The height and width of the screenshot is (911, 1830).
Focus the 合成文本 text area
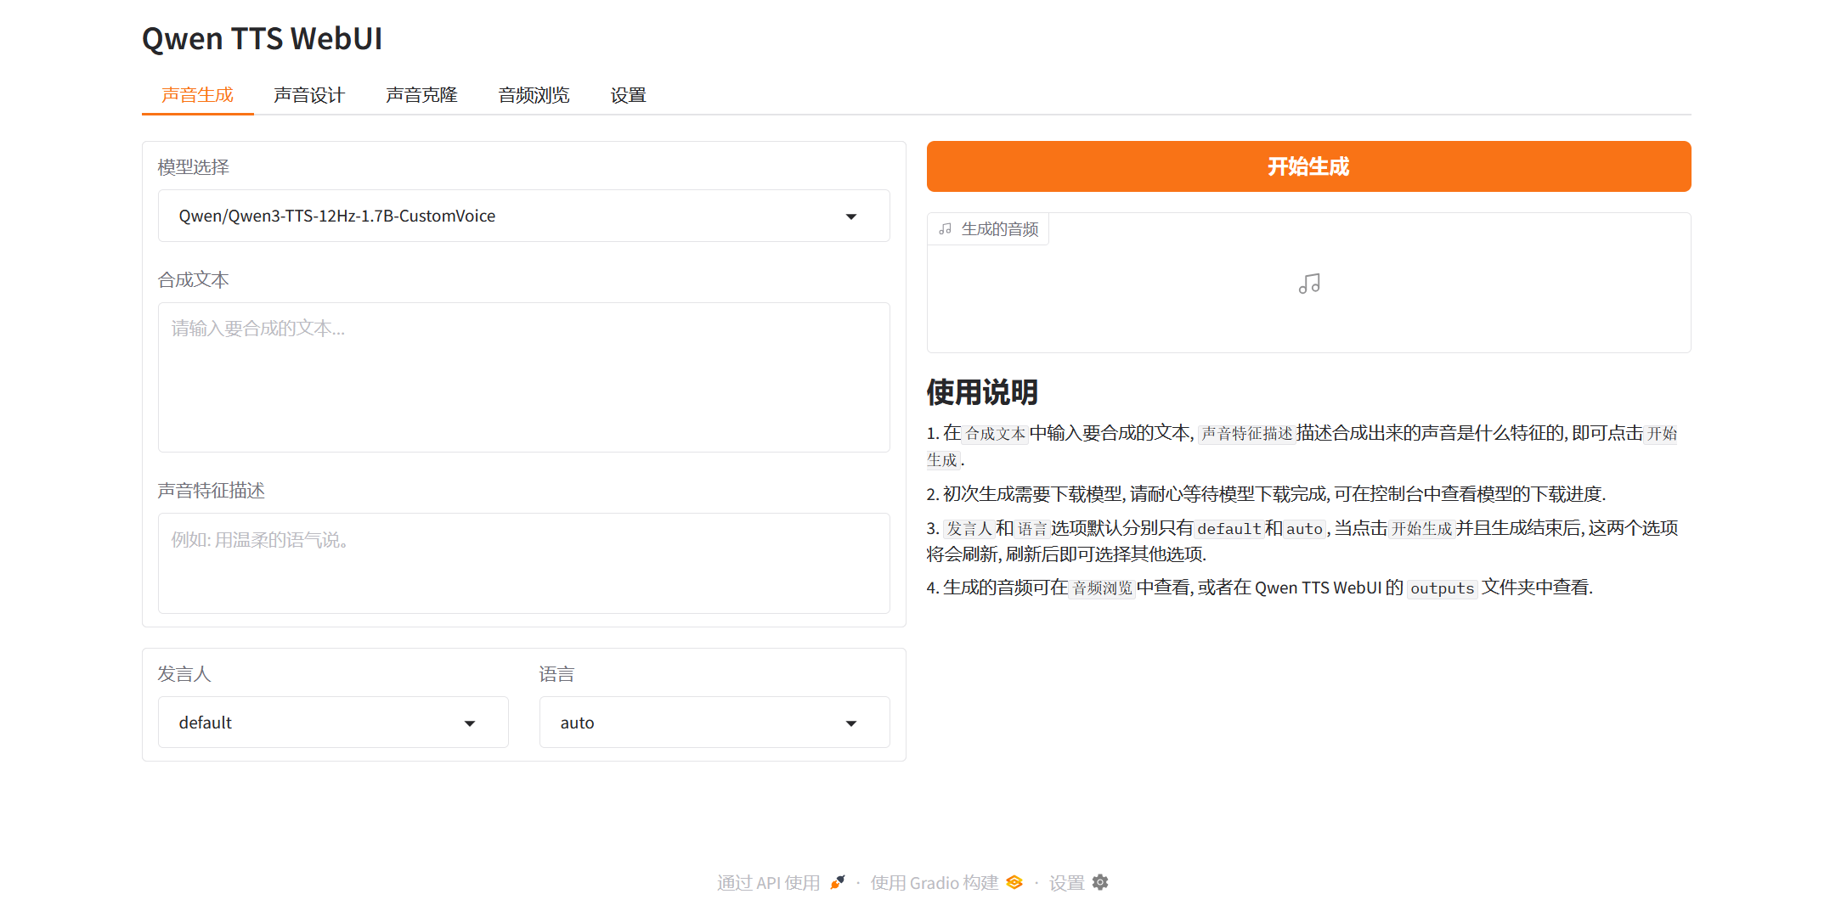(524, 377)
